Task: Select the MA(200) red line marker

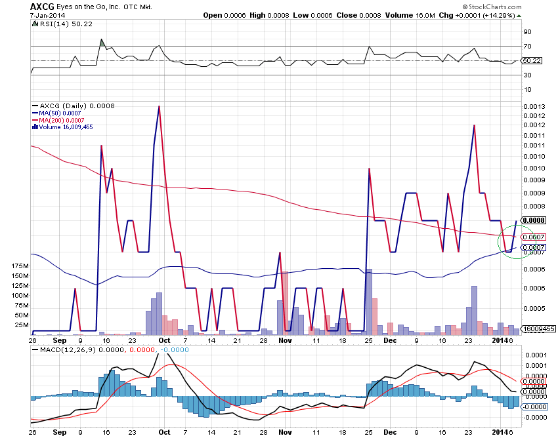Action: 35,121
